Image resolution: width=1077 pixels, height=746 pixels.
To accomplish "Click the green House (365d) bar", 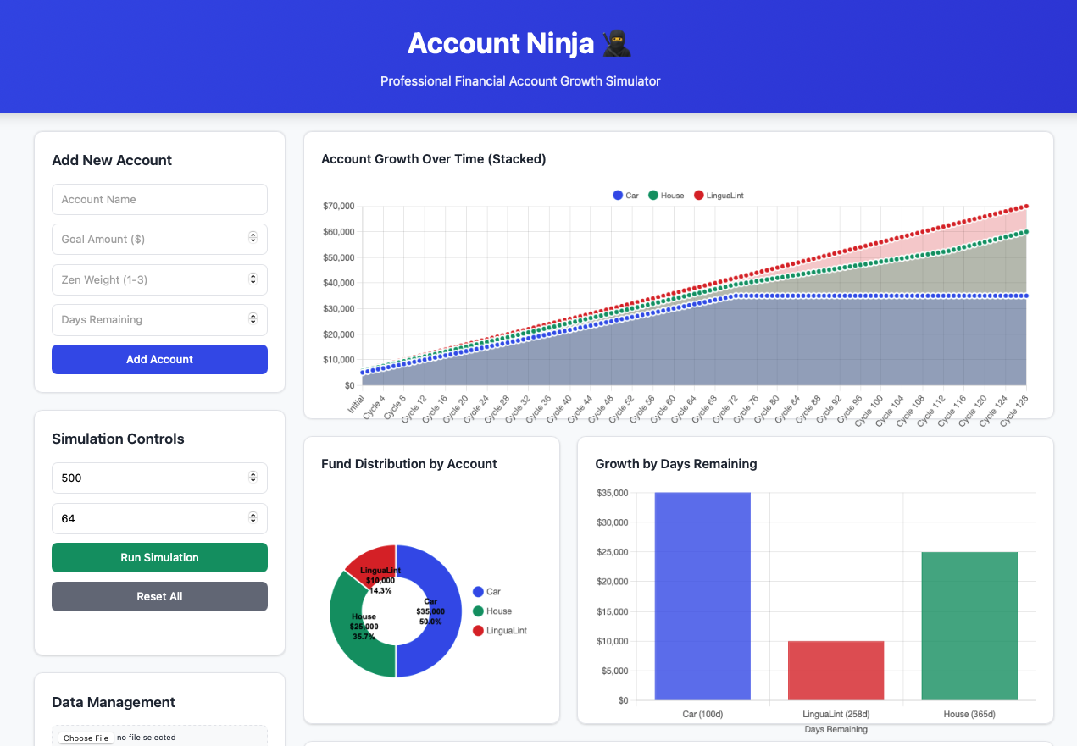I will 969,626.
